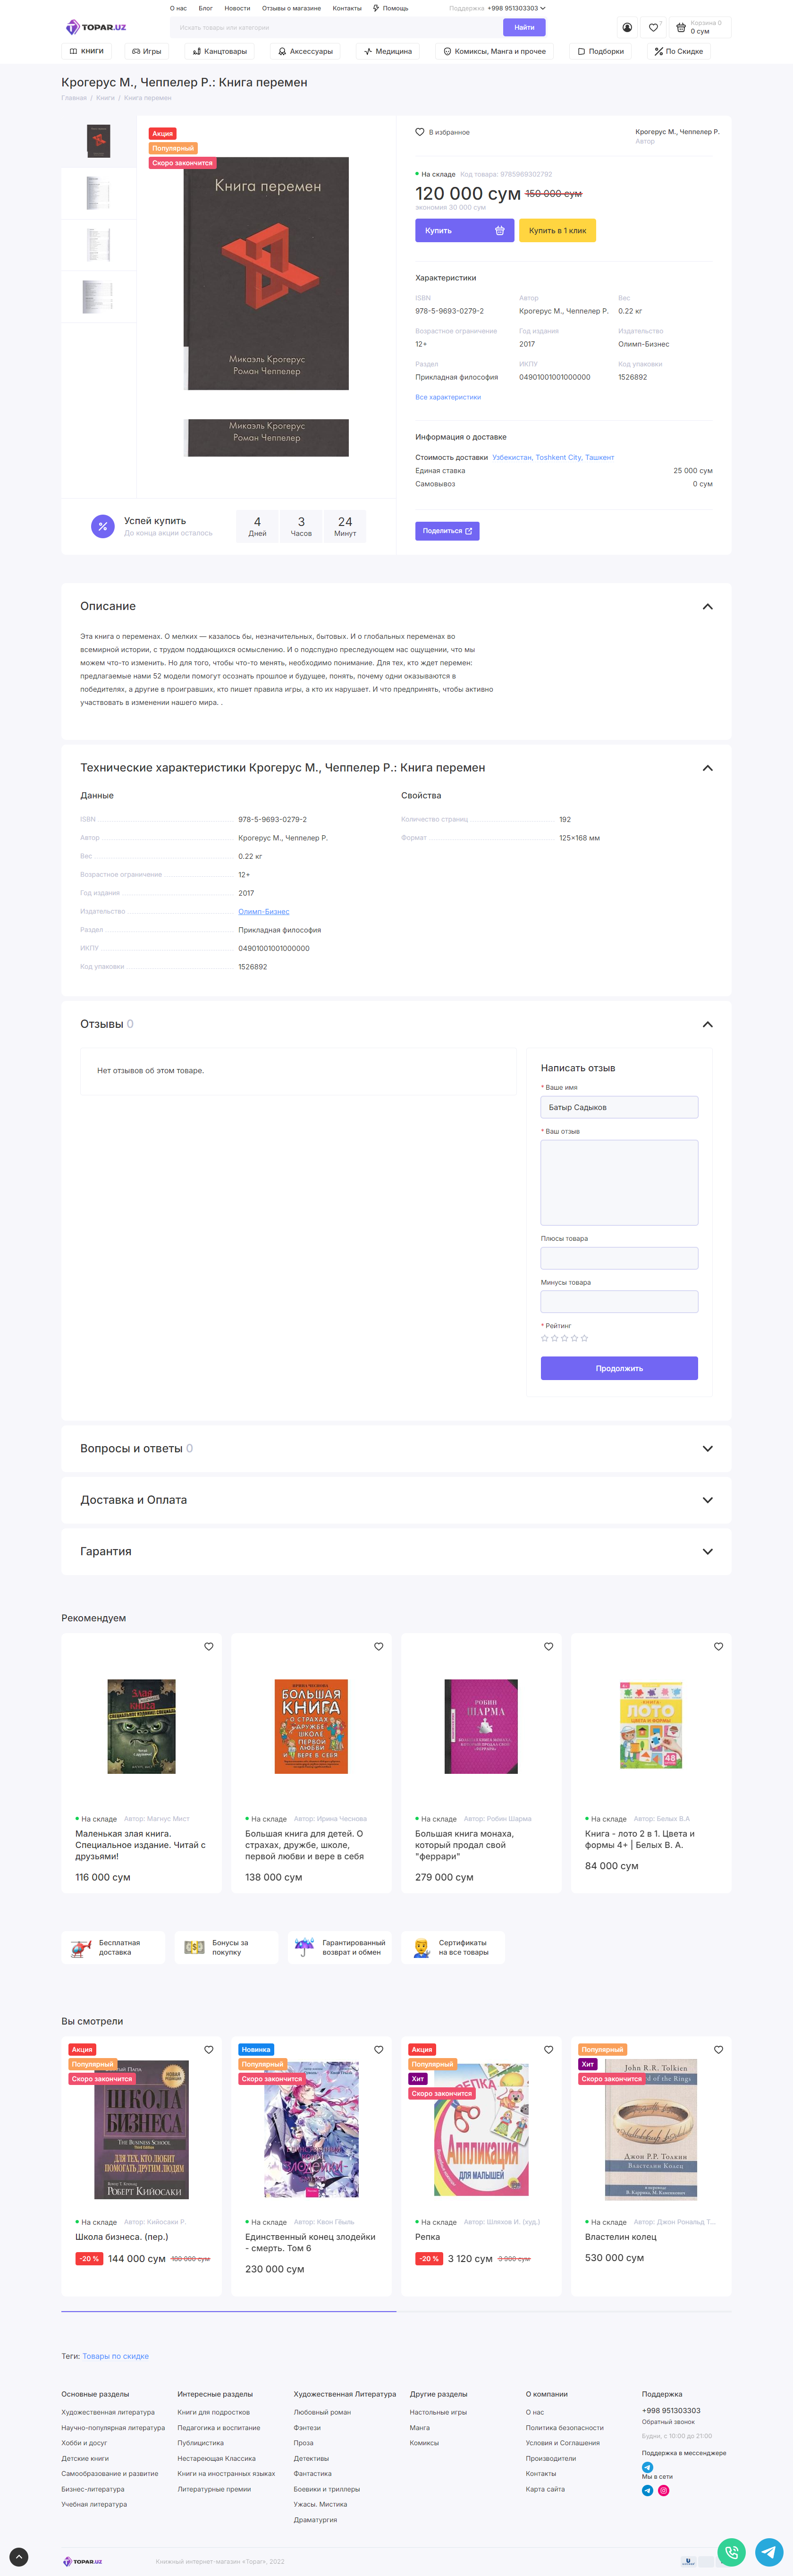The width and height of the screenshot is (793, 2576).
Task: Expand the 'Доставка и Оплата' section
Action: pyautogui.click(x=707, y=1500)
